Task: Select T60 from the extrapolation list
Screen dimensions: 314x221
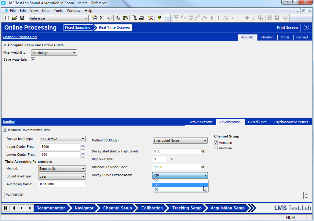Action: [x=180, y=189]
